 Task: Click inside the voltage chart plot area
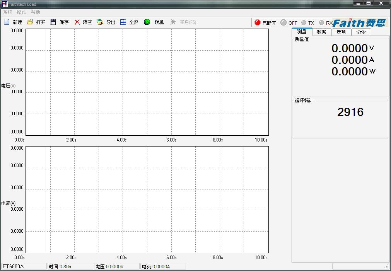(147, 82)
